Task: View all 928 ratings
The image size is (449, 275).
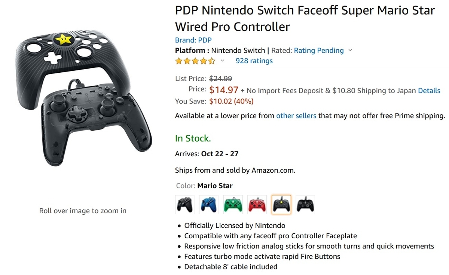Action: [254, 61]
